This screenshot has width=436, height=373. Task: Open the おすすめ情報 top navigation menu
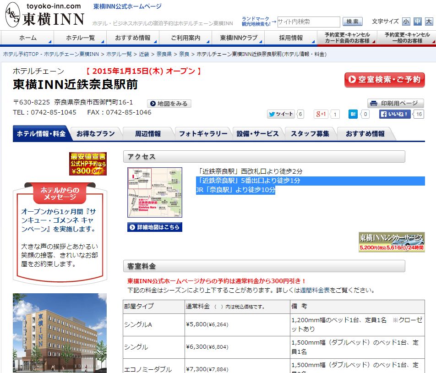point(133,38)
